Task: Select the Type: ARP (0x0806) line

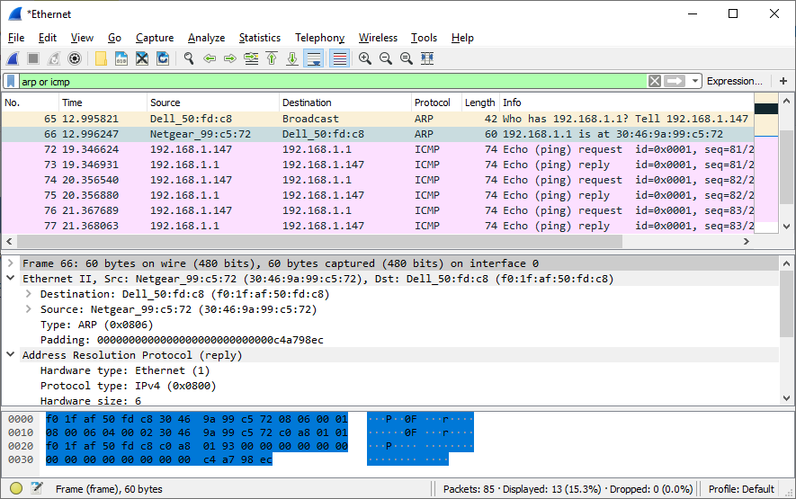Action: point(96,325)
